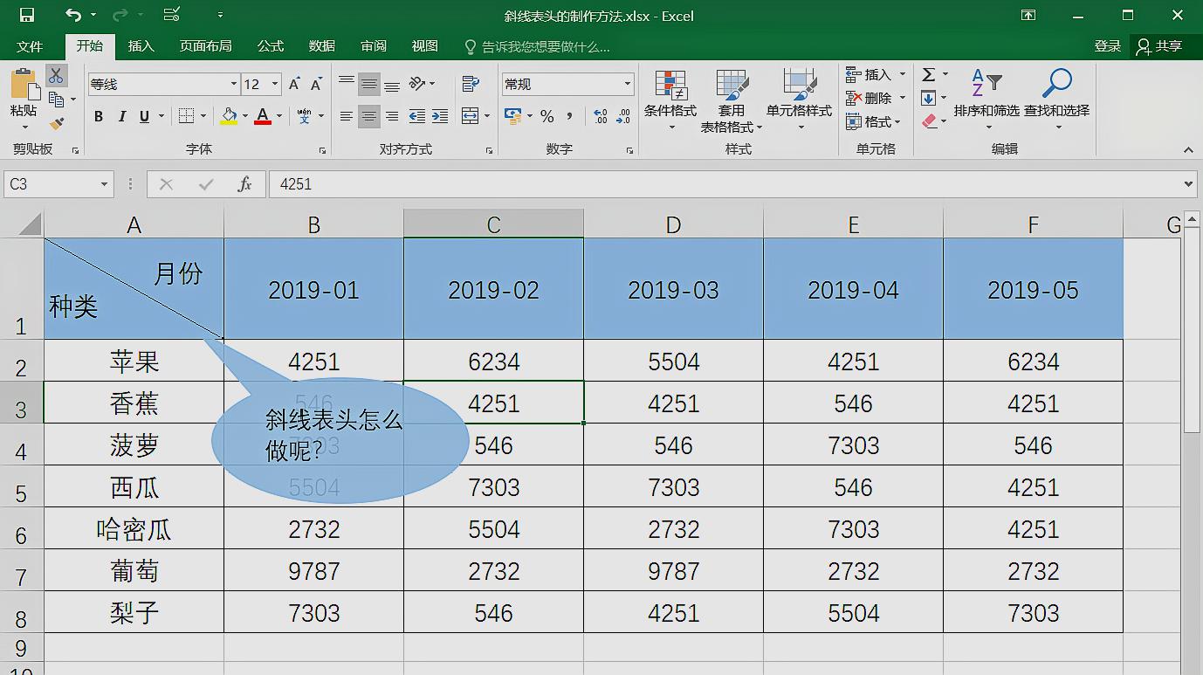Open the 等线 font name dropdown

click(x=233, y=84)
